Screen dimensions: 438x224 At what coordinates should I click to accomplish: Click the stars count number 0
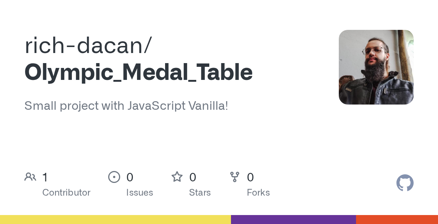tap(193, 177)
